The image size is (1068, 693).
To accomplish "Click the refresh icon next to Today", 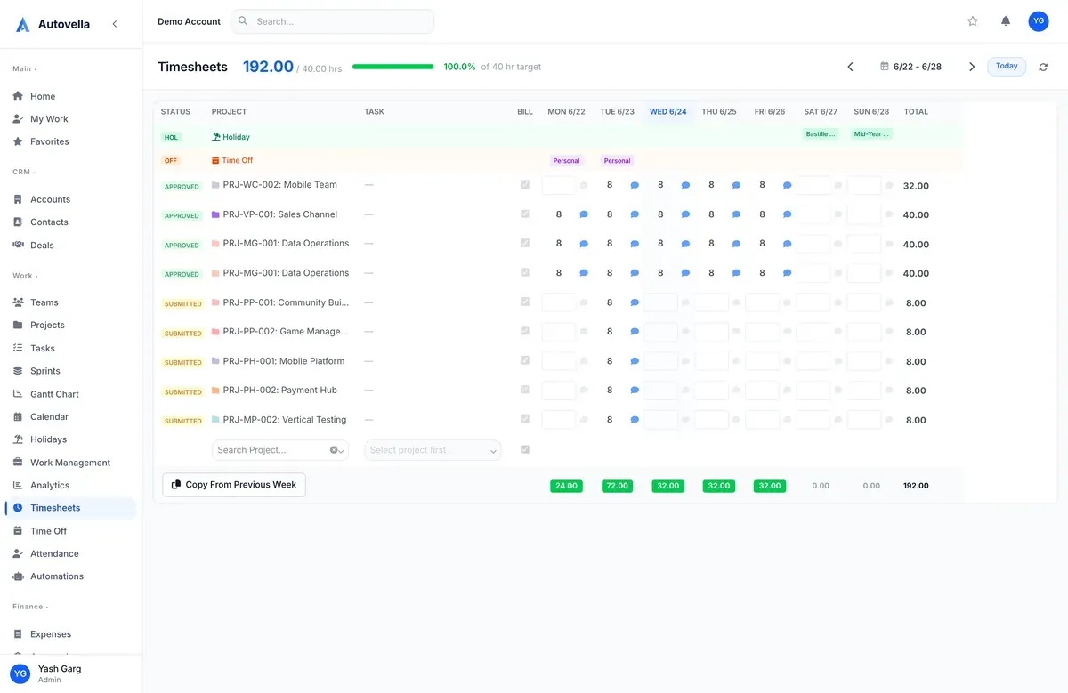I will (x=1043, y=67).
